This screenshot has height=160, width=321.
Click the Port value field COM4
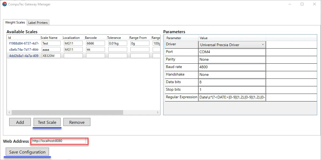click(x=232, y=52)
